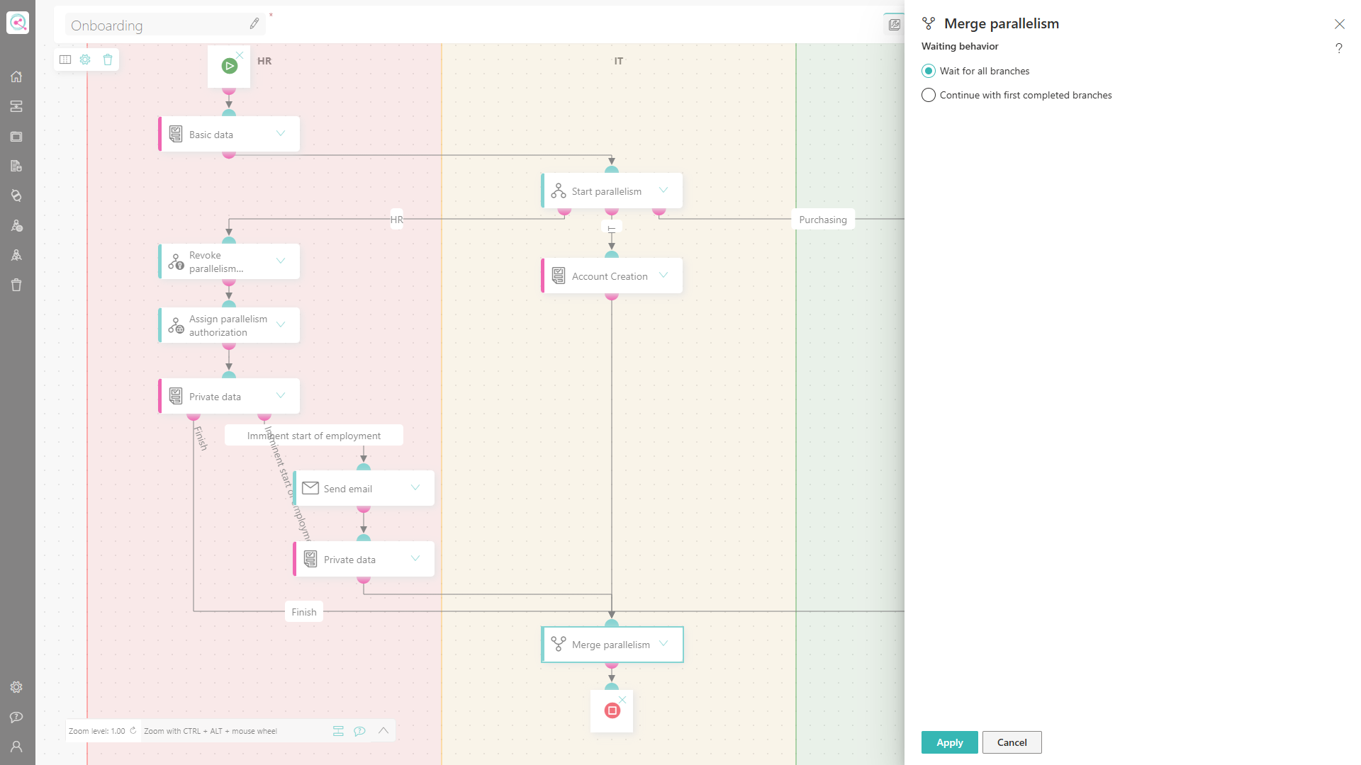Open the canvas settings gear icon
This screenshot has height=765, width=1361.
[x=85, y=59]
